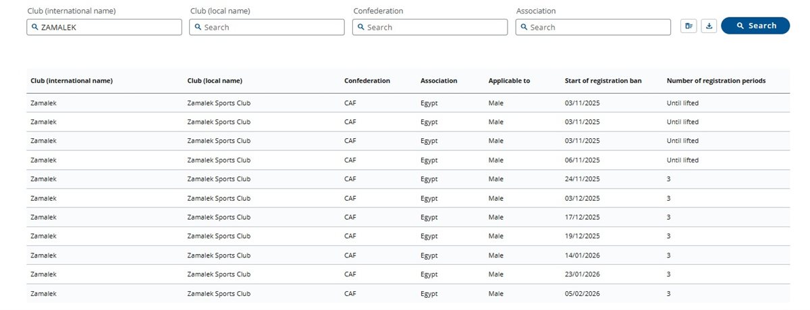Click the clear filters icon button
The image size is (810, 310).
pyautogui.click(x=688, y=26)
